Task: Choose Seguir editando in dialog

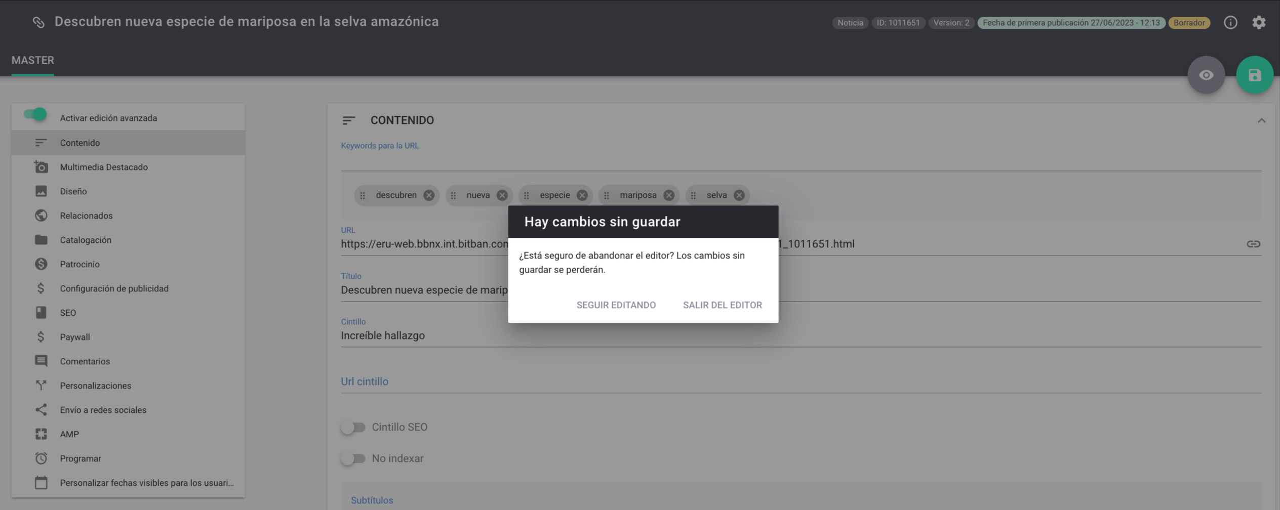Action: (x=616, y=305)
